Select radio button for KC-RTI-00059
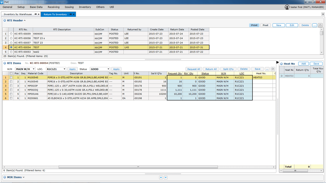Viewport: 326px width, 183px height. 11,34
